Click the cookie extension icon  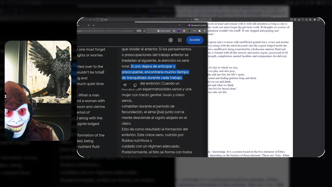[184, 31]
